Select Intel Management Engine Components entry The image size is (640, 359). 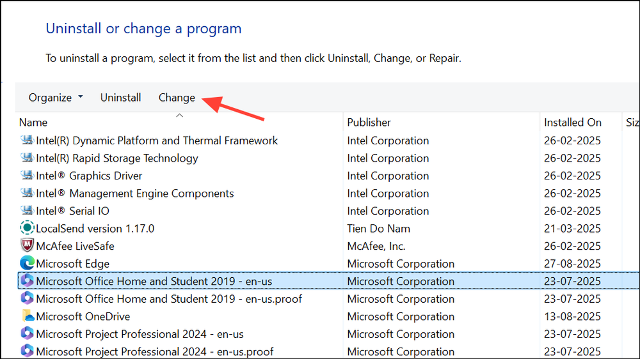pyautogui.click(x=134, y=193)
